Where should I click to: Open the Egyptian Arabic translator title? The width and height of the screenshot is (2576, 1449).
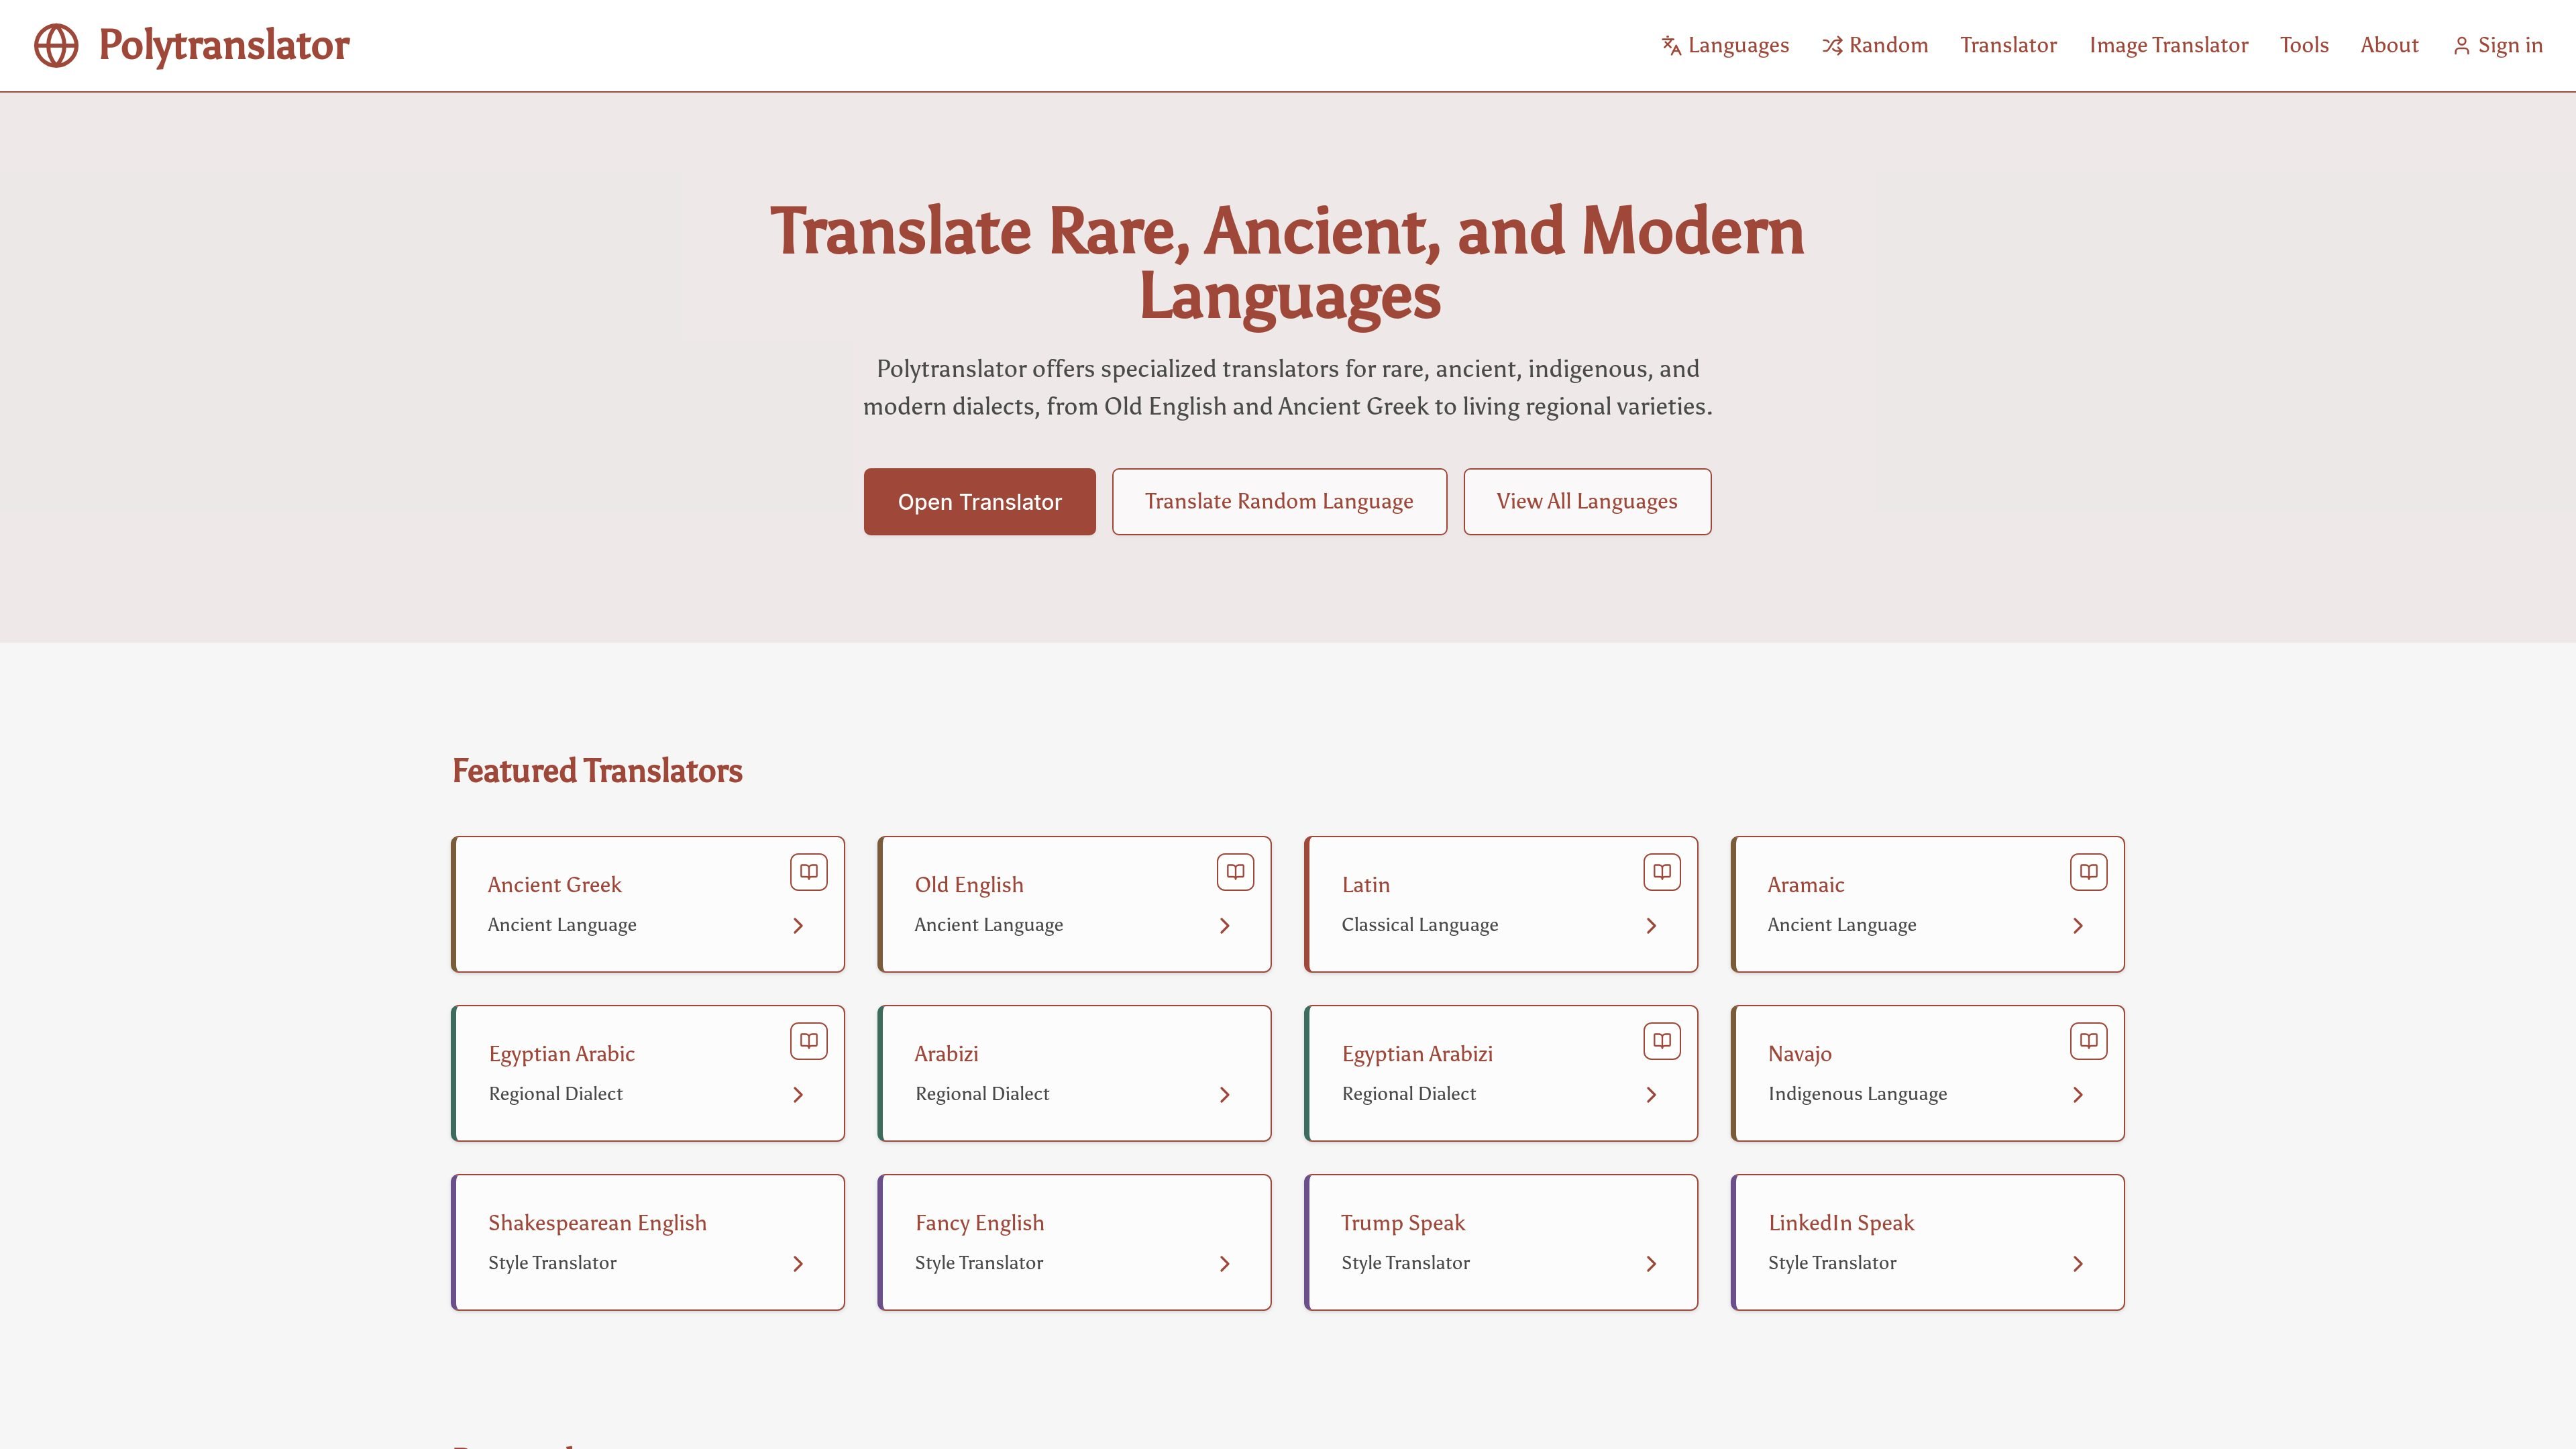[561, 1054]
